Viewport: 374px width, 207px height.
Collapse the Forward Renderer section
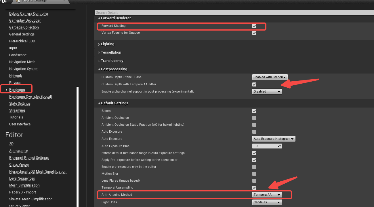tap(99, 18)
